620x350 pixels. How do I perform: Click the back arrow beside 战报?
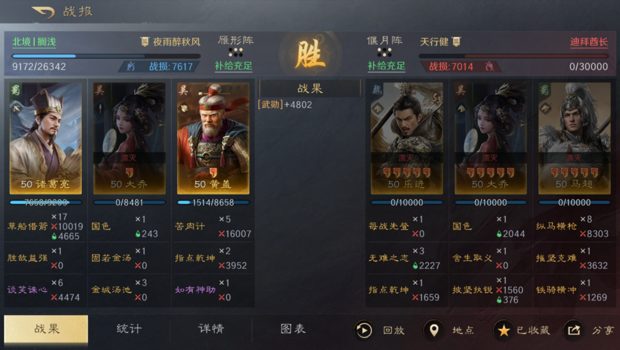tap(43, 12)
